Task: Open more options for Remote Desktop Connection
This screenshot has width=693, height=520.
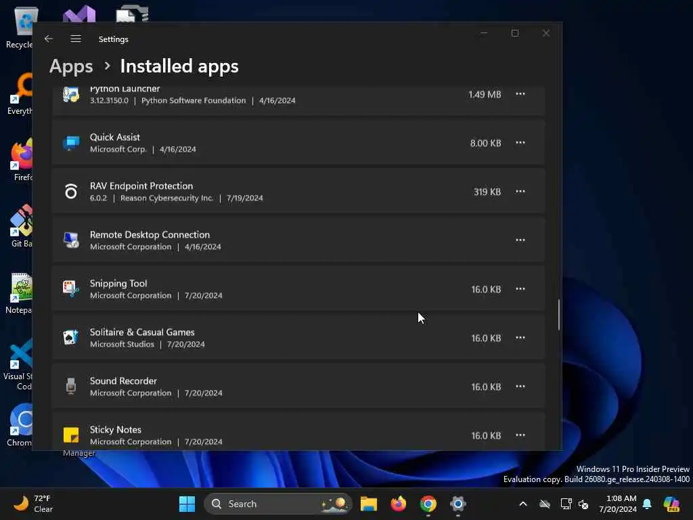Action: [520, 240]
